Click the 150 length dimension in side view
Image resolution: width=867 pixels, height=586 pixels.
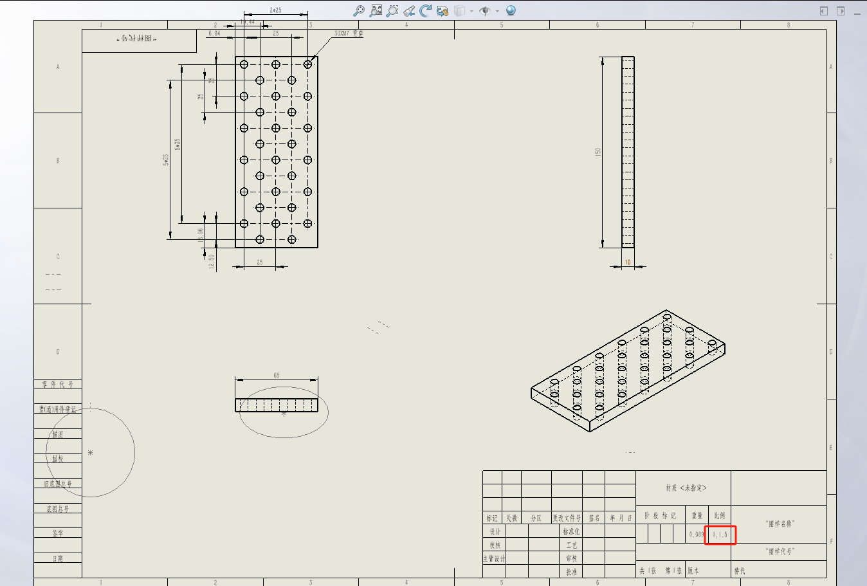coord(598,152)
